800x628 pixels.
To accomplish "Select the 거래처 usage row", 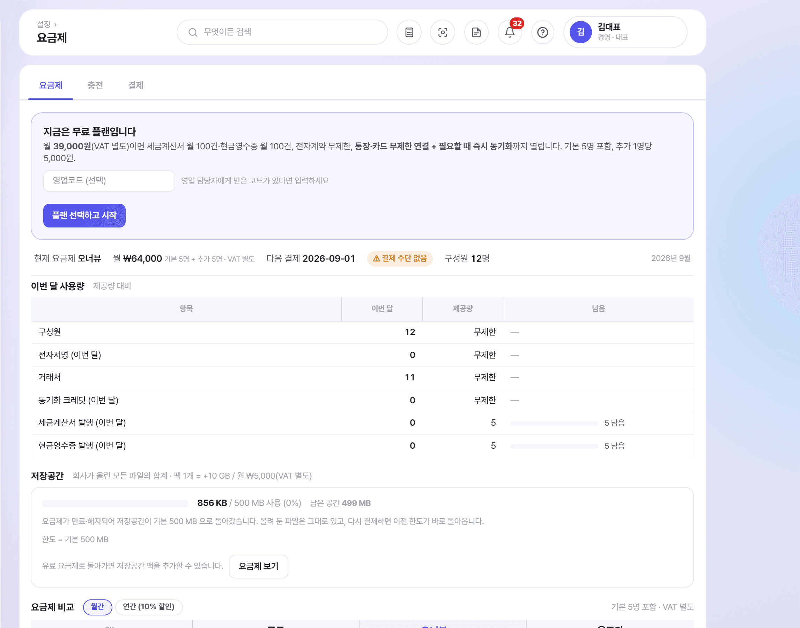I will 362,377.
